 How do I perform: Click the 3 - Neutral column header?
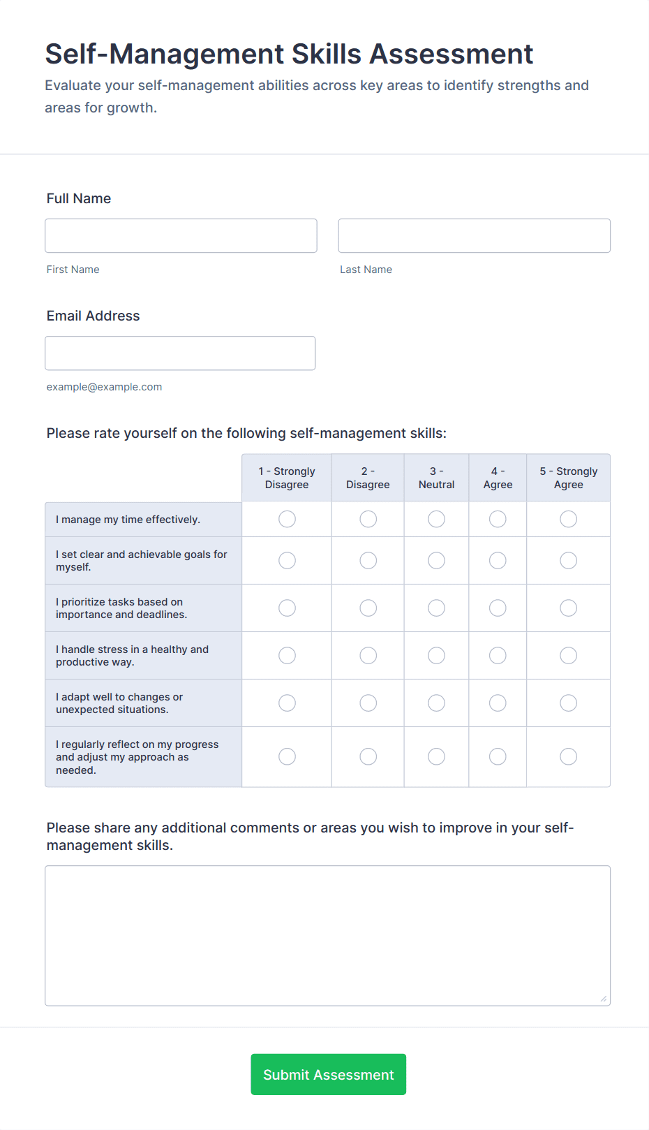[435, 477]
